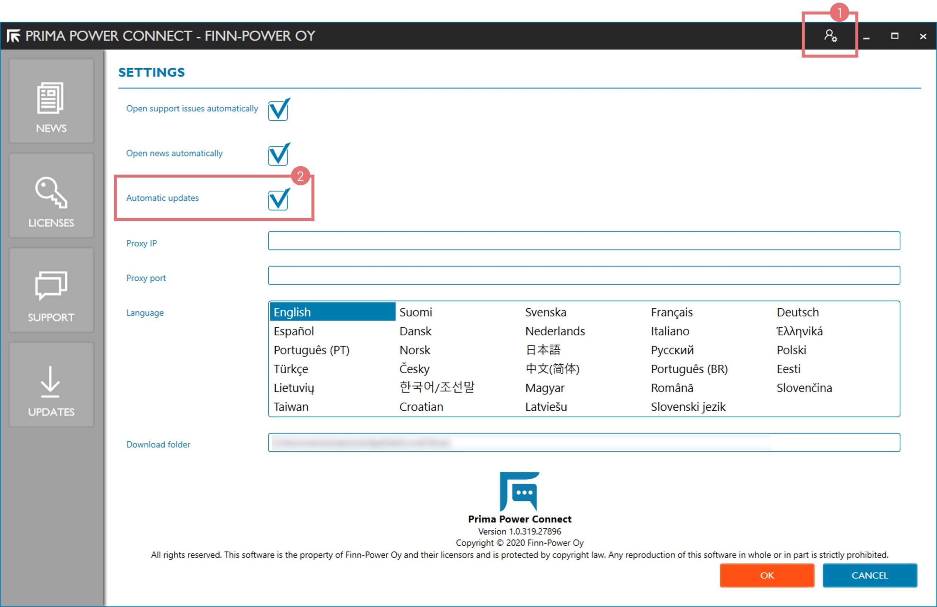Screen dimensions: 937x607
Task: Maximize the application window
Action: pos(895,36)
